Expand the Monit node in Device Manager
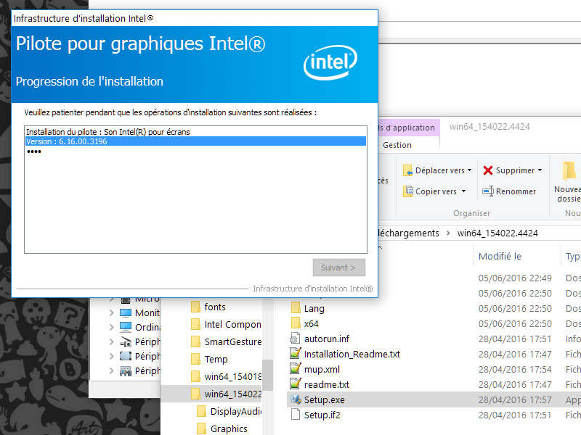581x435 pixels. [x=112, y=313]
